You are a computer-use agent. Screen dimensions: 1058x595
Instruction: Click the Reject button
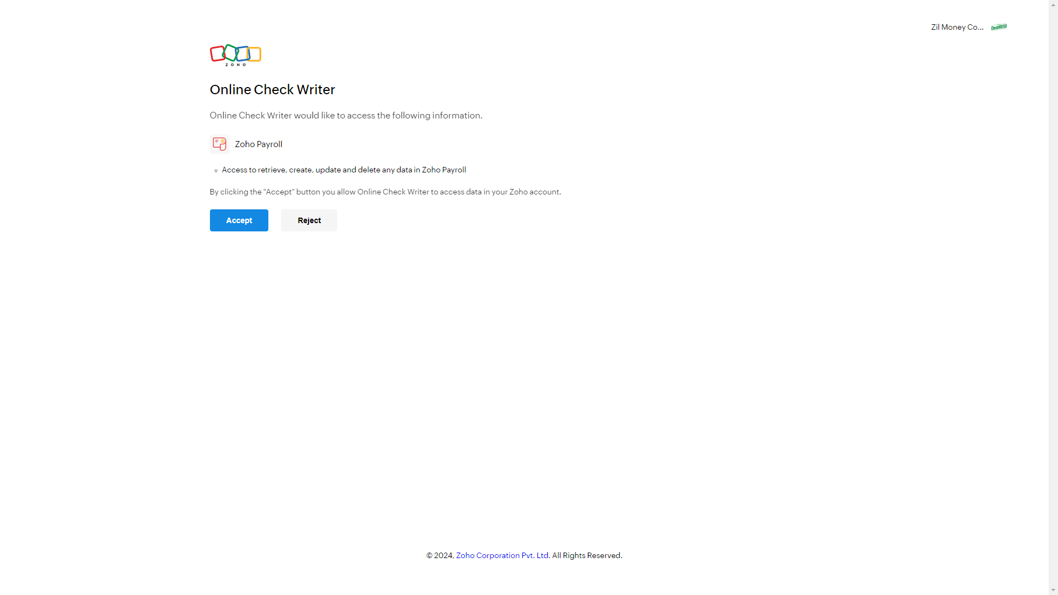click(x=309, y=220)
